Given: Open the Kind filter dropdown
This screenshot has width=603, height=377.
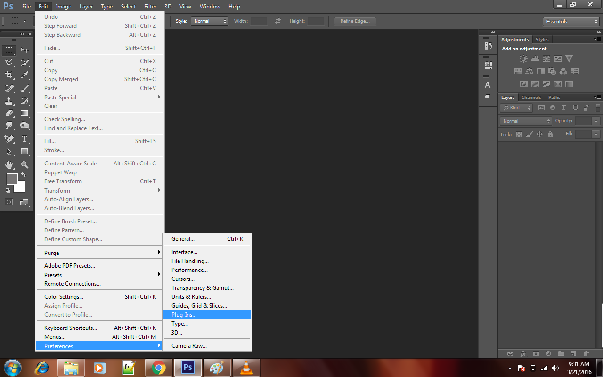Looking at the screenshot, I should coord(516,108).
